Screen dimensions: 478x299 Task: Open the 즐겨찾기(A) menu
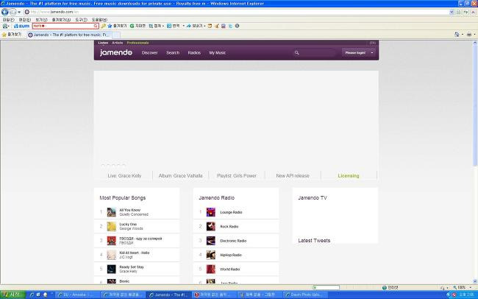61,20
